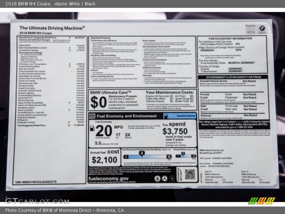Click the Ultimate Driving Machine heading
This screenshot has height=214, width=285.
[x=52, y=27]
